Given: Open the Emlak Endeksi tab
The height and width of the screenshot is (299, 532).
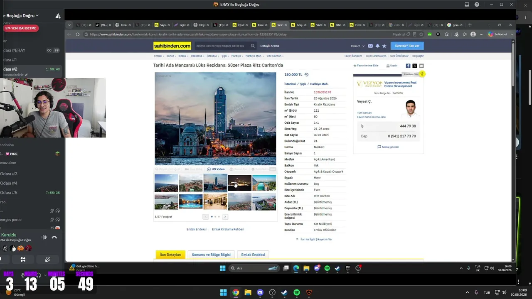Looking at the screenshot, I should (x=253, y=255).
